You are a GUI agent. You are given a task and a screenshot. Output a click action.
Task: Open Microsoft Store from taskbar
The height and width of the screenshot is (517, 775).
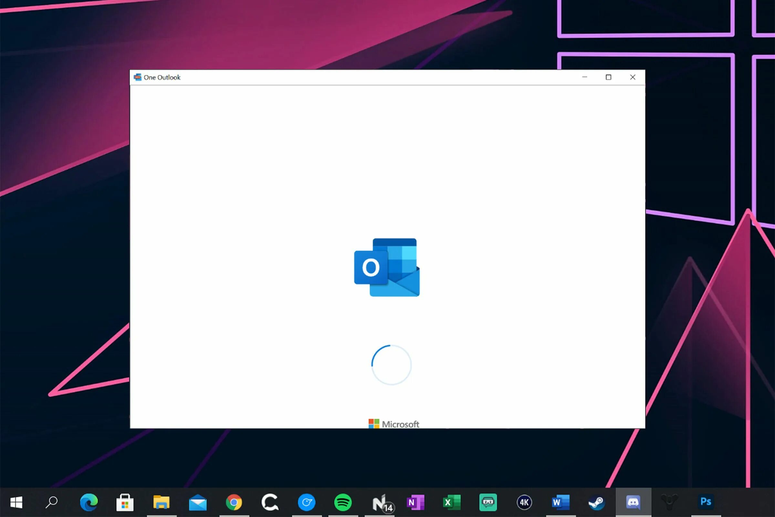[x=125, y=502]
